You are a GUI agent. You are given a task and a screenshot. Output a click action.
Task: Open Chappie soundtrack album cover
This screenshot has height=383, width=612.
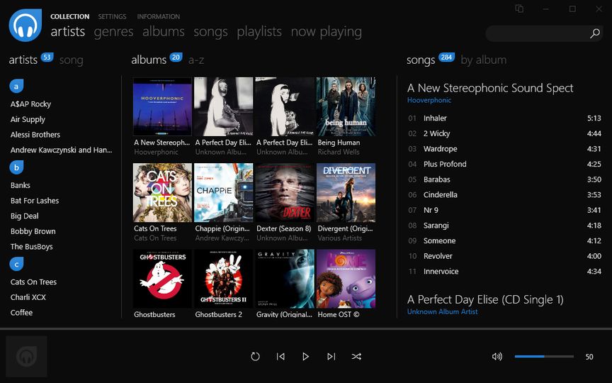click(x=224, y=192)
